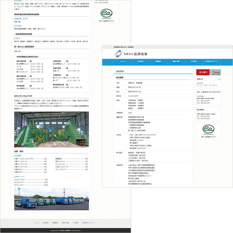Screen dimensions: 233x233
Task: Click the red 求人案内 banner in the sidebar
Action: click(x=208, y=72)
